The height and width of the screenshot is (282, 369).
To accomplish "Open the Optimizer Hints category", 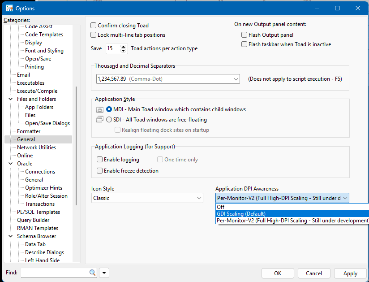I will click(x=43, y=188).
